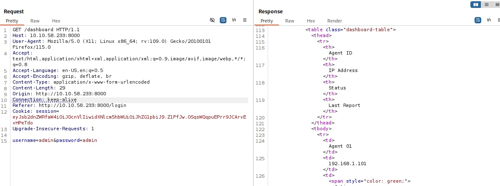This screenshot has height=186, width=500.
Task: Switch Response view to Raw tab
Action: coord(290,21)
